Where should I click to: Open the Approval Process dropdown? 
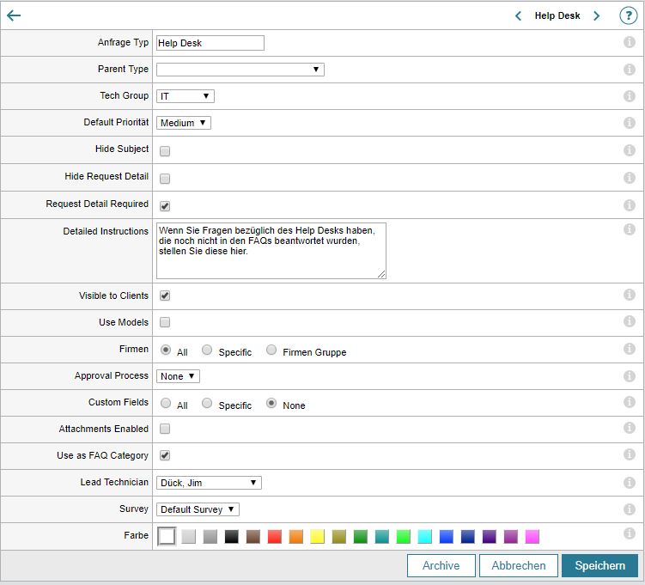pos(178,376)
